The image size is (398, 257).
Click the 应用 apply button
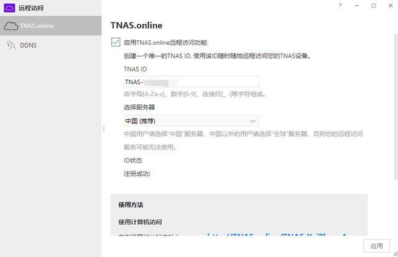coord(376,246)
